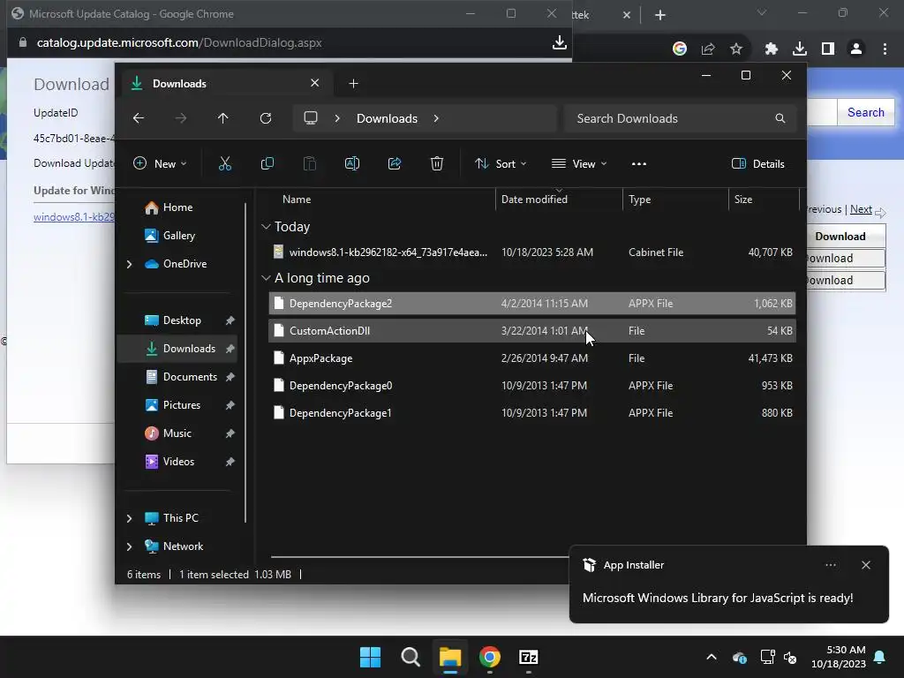Select the DependencyPackage0 file
Screen dimensions: 904x678
coord(532,386)
